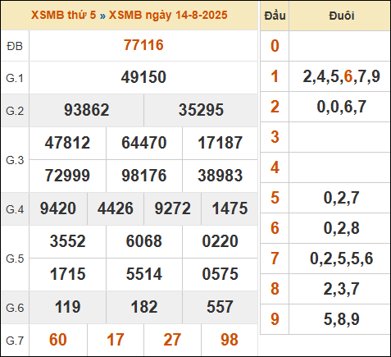Select G.2 number 35295
The height and width of the screenshot is (357, 391).
(x=201, y=110)
